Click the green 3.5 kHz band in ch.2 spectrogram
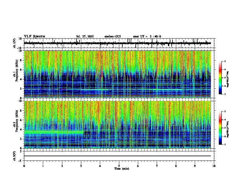This screenshot has width=241, height=186. (x=54, y=132)
